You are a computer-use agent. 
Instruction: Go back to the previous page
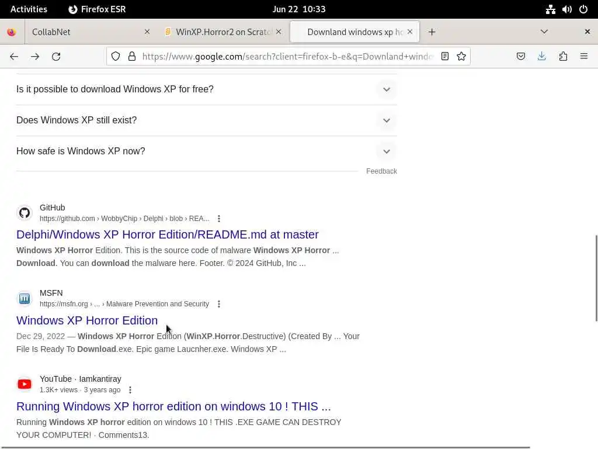pyautogui.click(x=14, y=57)
